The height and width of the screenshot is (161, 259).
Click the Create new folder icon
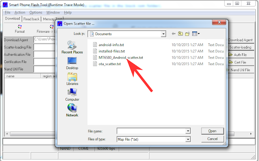coord(187,34)
